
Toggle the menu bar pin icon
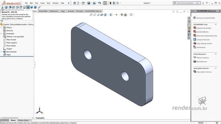click(x=69, y=3)
